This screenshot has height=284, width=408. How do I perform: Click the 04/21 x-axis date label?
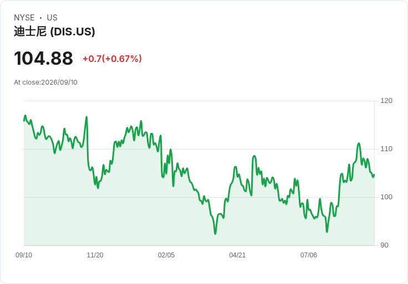[x=237, y=255]
